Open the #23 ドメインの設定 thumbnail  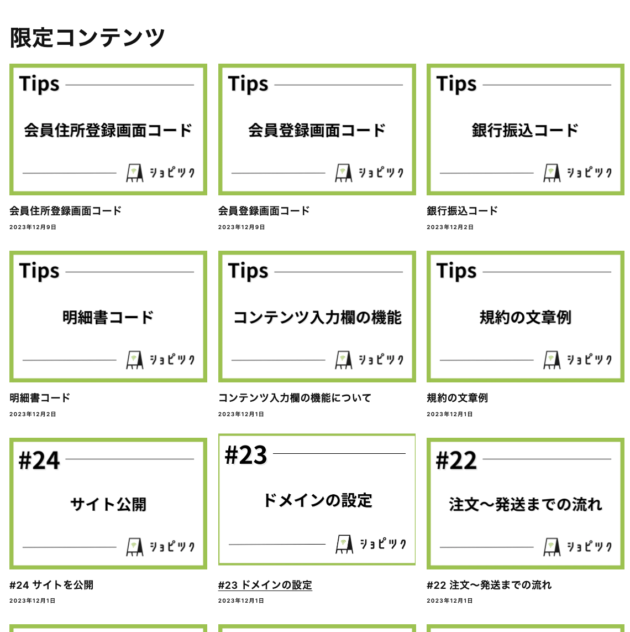[x=317, y=500]
